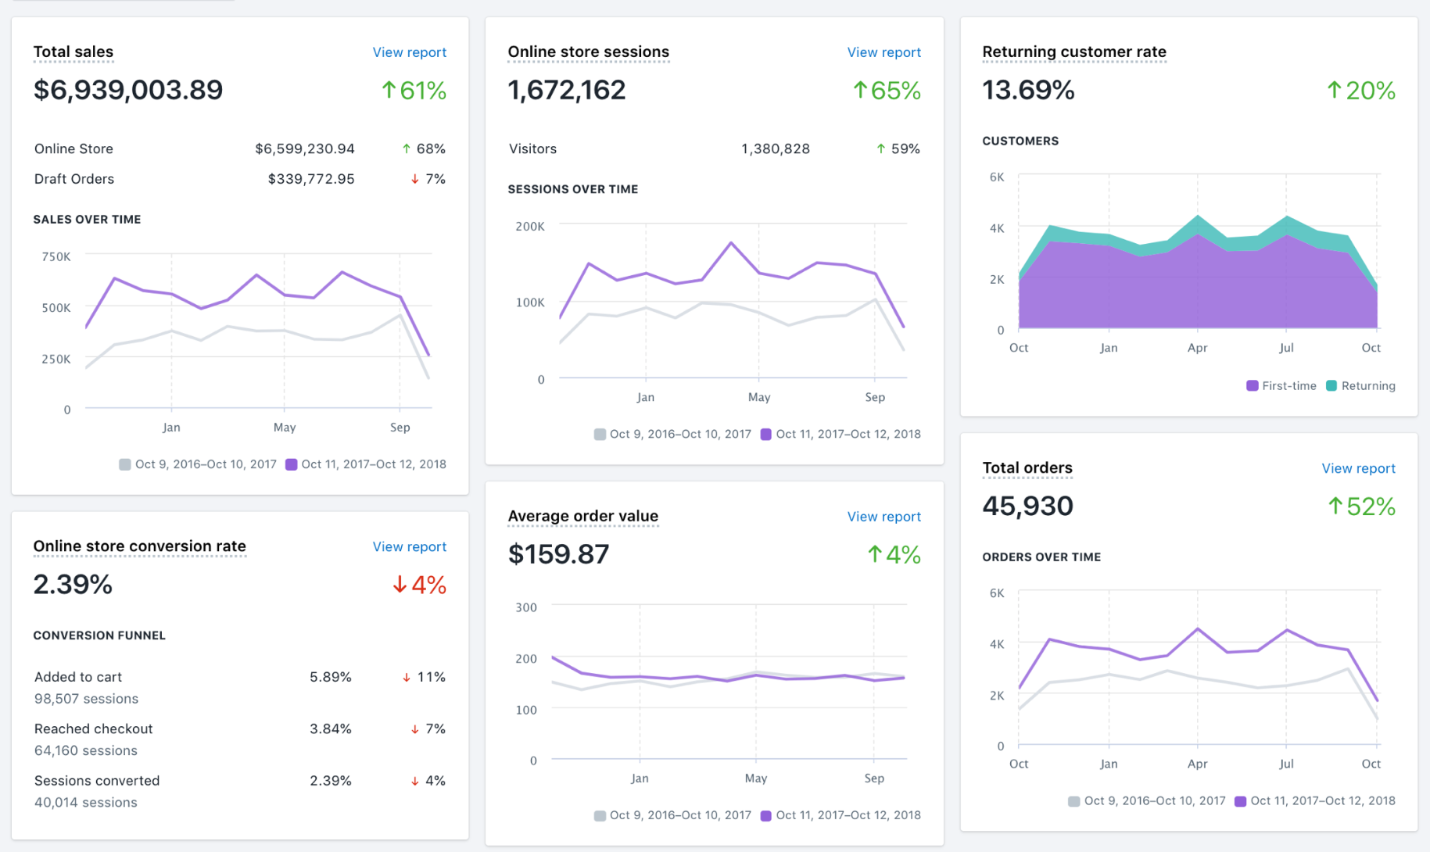Click the Online store conversion rate title
The width and height of the screenshot is (1430, 852).
139,546
